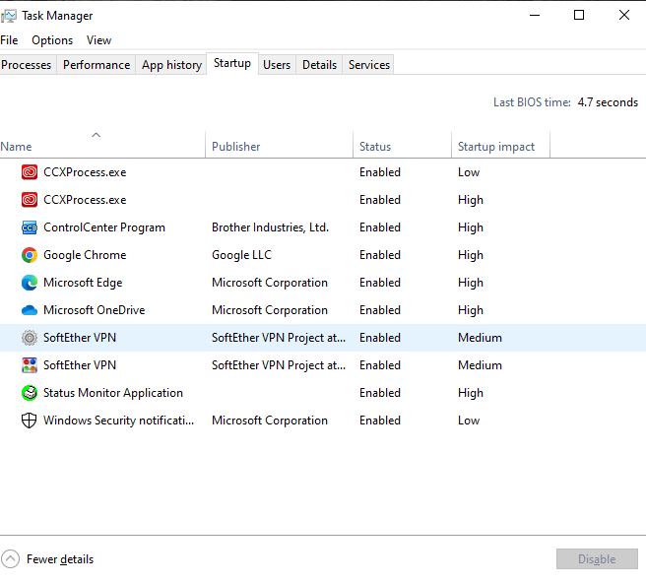
Task: Click the colorful SoftEther VPN icon
Action: click(30, 365)
